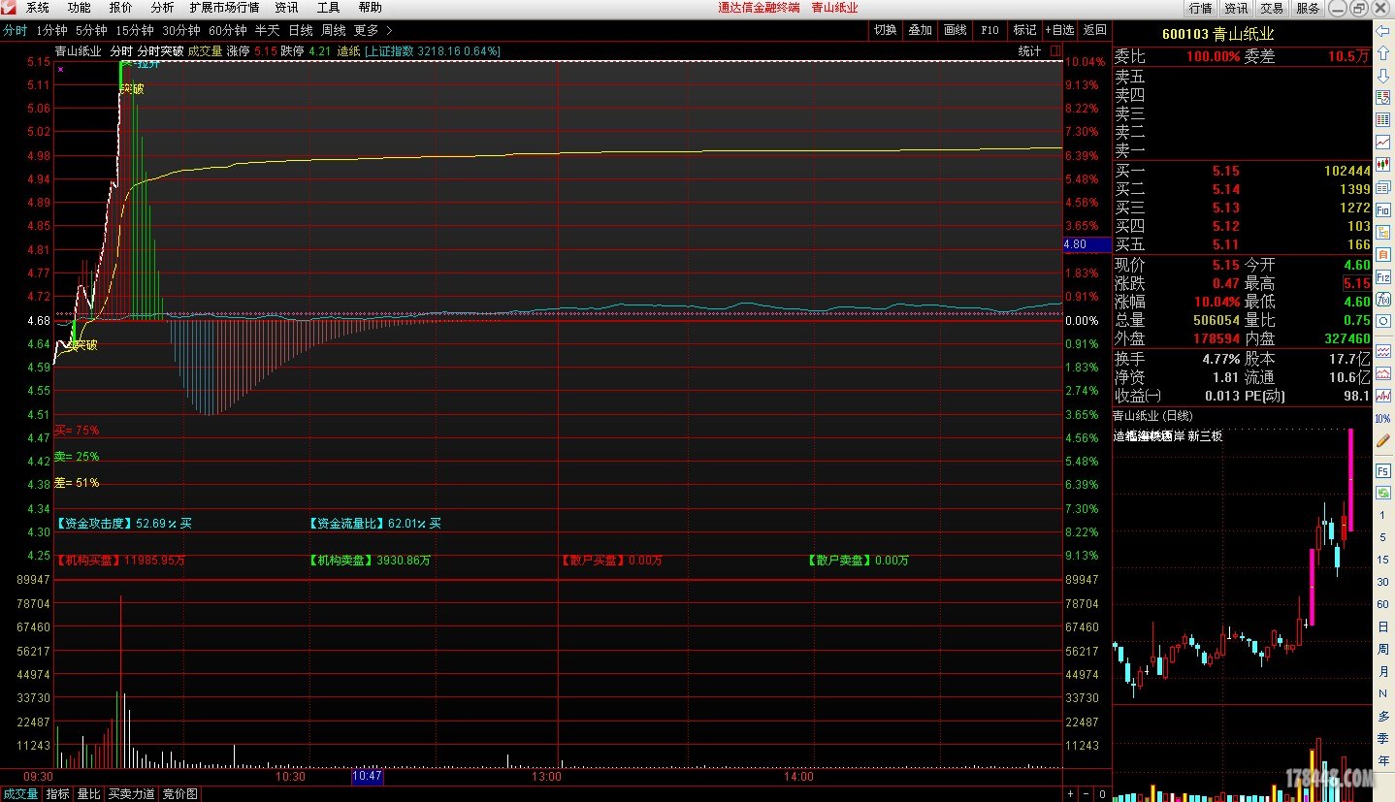Open the 功能 menu
This screenshot has height=802, width=1395.
[80, 8]
